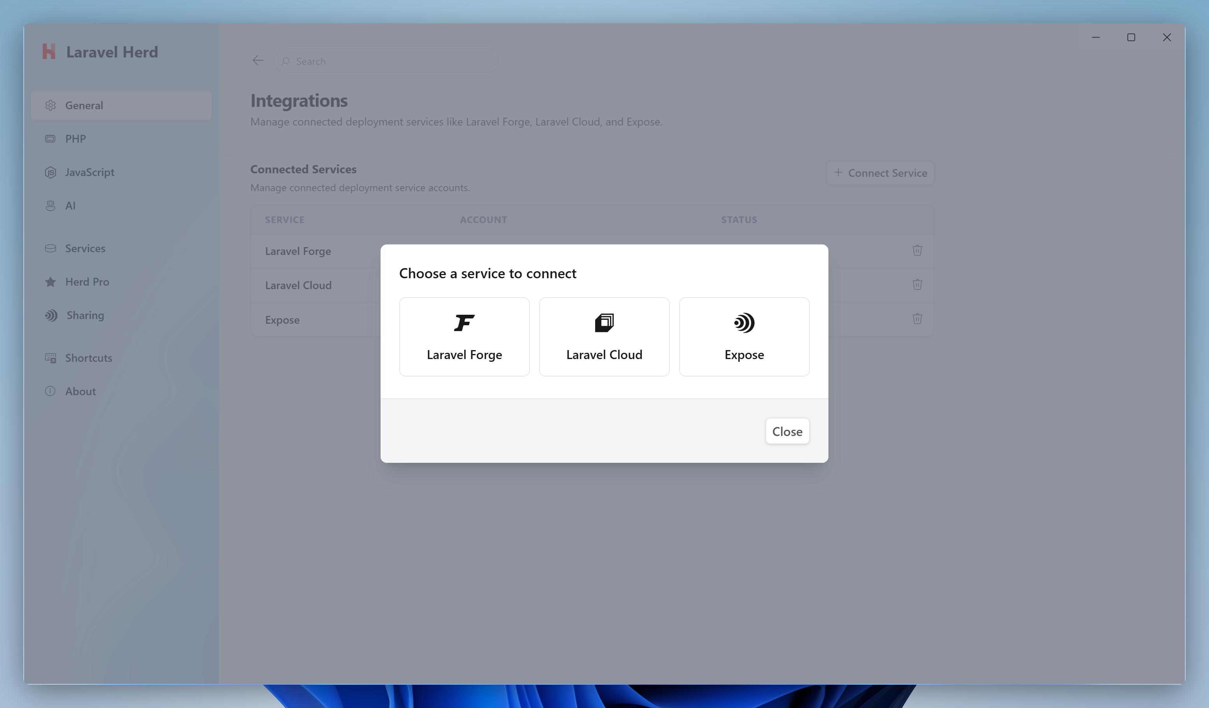Choose the Laravel Cloud service card
This screenshot has height=708, width=1209.
604,337
